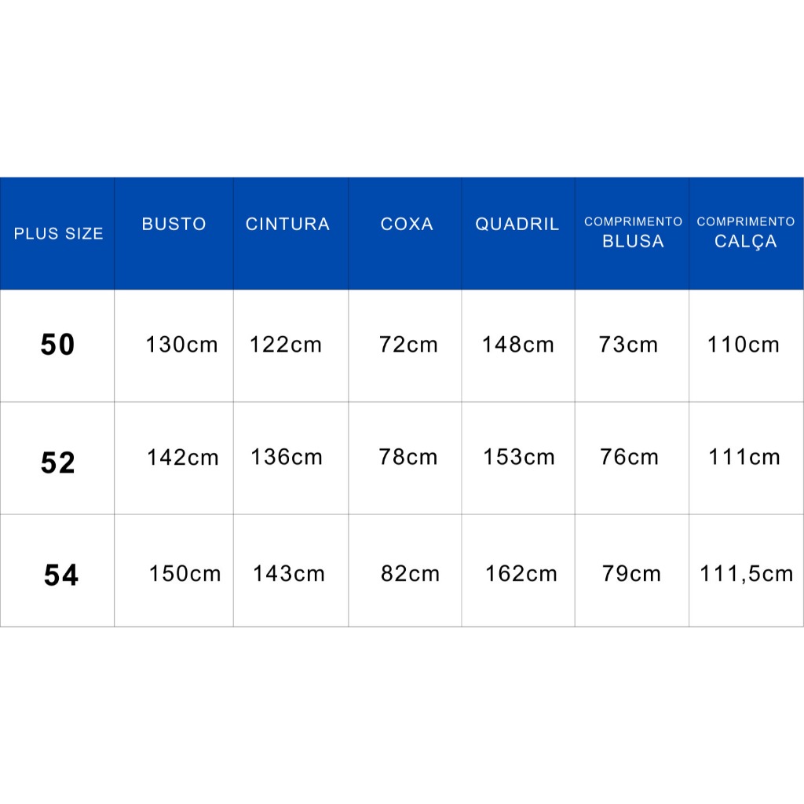Select the 148cm hip value
The width and height of the screenshot is (804, 804).
click(x=518, y=345)
